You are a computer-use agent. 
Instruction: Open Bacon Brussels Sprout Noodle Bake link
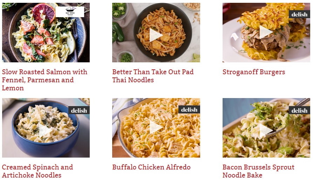tap(258, 171)
